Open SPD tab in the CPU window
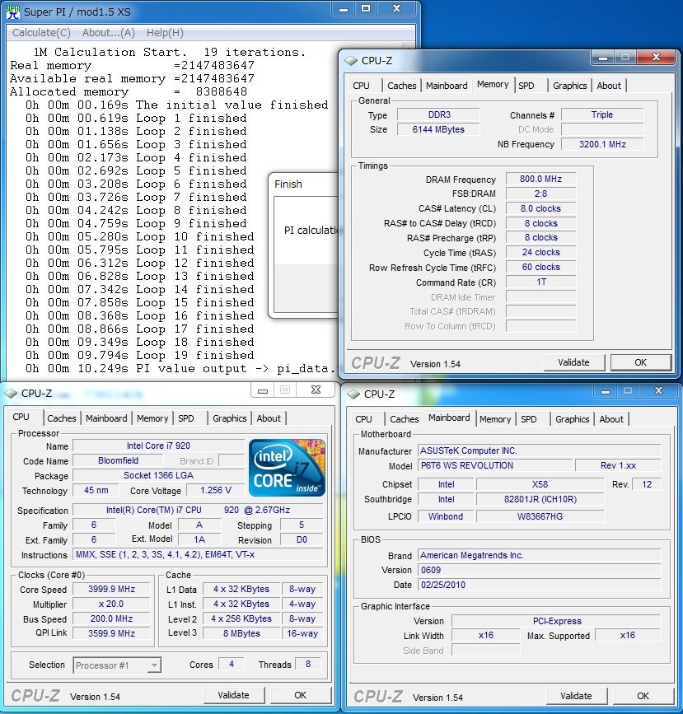The width and height of the screenshot is (683, 714). click(186, 418)
